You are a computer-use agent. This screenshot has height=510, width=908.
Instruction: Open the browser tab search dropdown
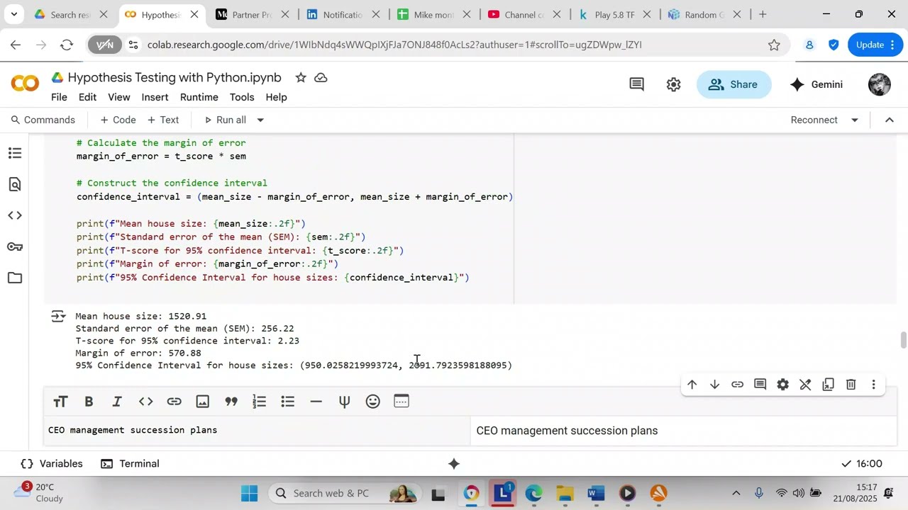(13, 14)
